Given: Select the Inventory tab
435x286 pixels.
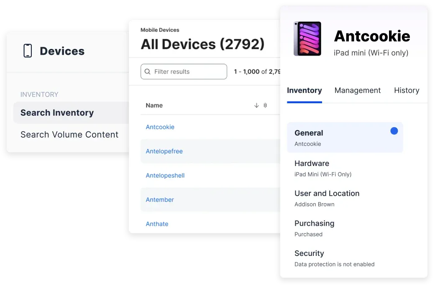Looking at the screenshot, I should point(304,90).
